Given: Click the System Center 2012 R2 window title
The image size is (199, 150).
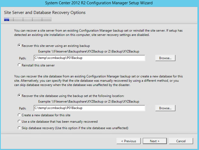Looking at the screenshot, I should tap(99, 3).
